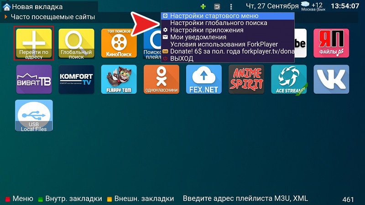Expand the "Часто посещаемые сайты" section
365x205 pixels.
[x=53, y=17]
